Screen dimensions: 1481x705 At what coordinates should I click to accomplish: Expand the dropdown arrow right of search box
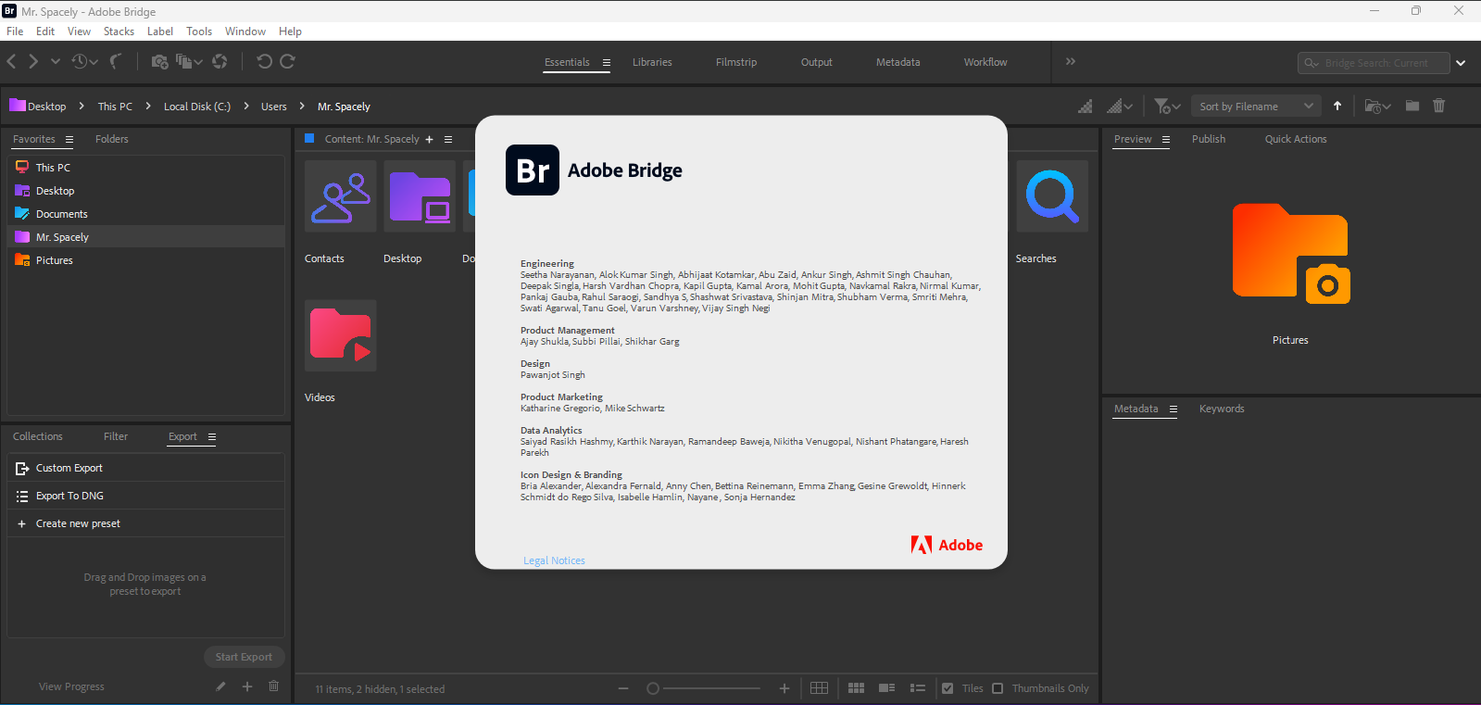click(x=1461, y=63)
